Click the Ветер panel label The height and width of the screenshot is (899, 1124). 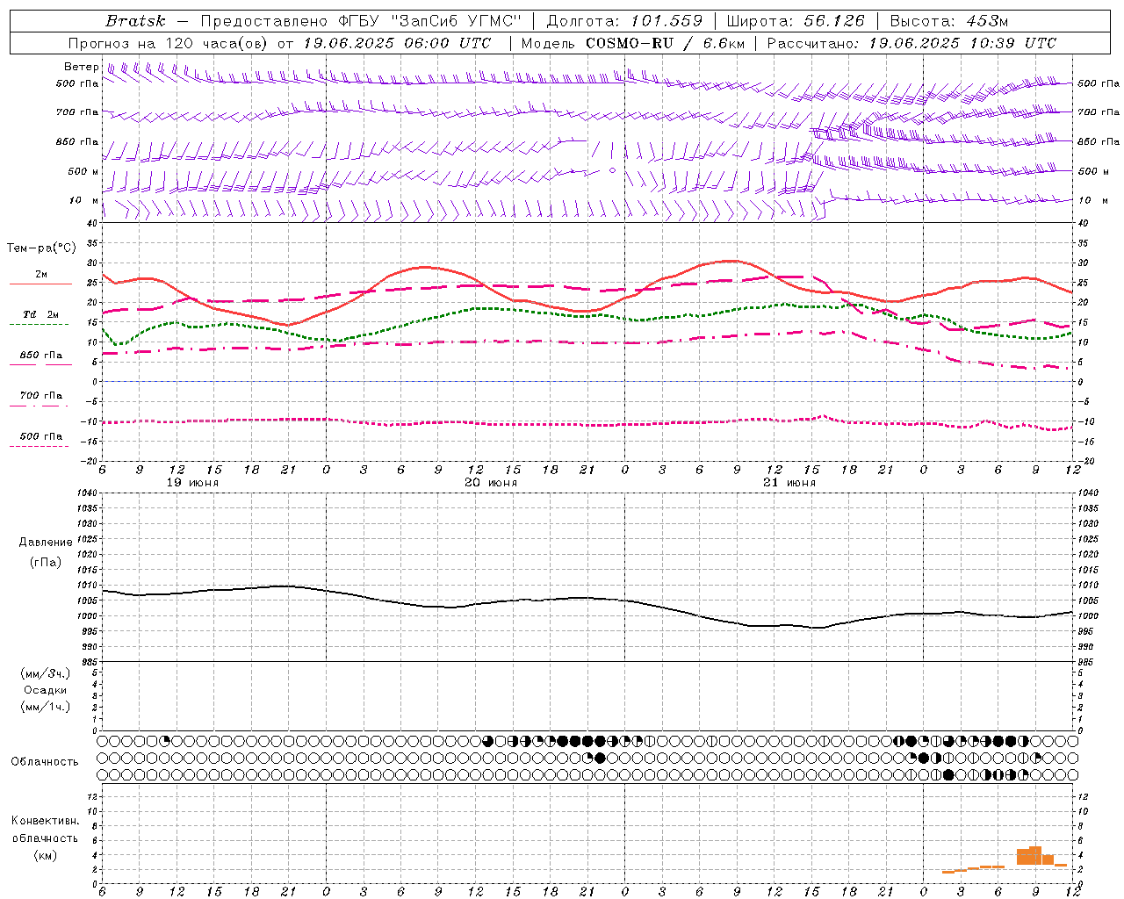pyautogui.click(x=81, y=67)
